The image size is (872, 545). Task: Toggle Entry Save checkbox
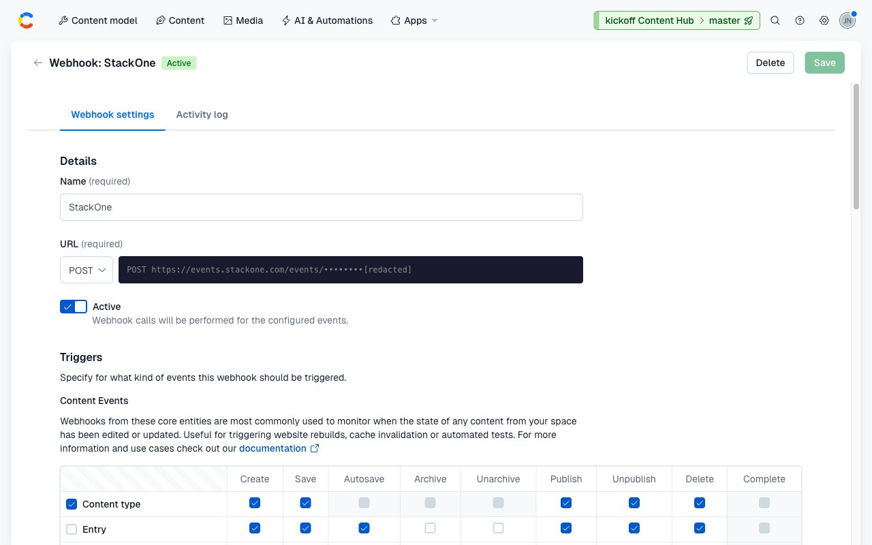305,528
